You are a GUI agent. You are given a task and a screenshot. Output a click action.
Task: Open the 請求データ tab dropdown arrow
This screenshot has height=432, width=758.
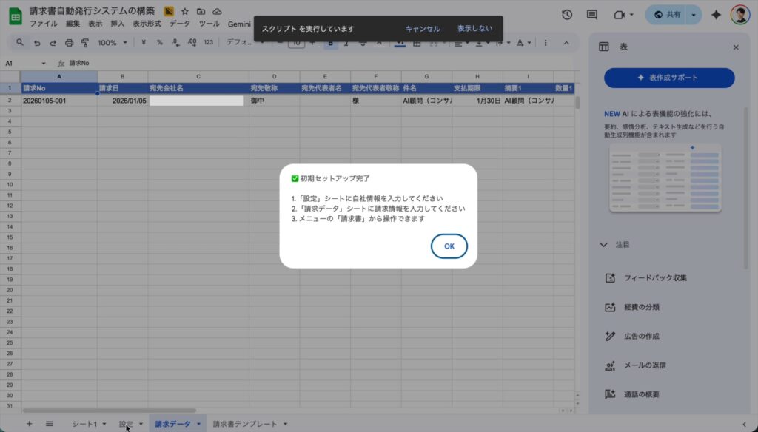198,424
